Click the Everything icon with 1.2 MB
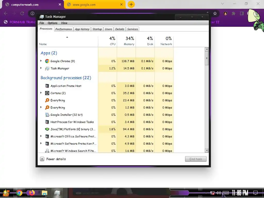This screenshot has width=264, height=198. 47,108
